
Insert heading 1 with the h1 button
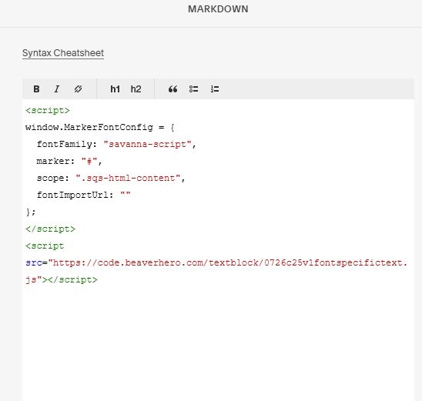(116, 89)
